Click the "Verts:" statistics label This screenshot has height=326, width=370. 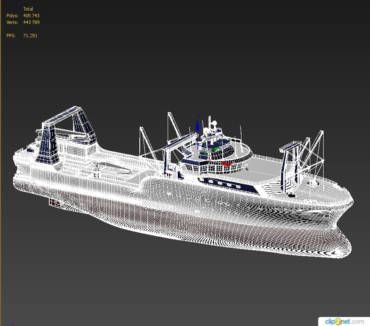[x=12, y=22]
